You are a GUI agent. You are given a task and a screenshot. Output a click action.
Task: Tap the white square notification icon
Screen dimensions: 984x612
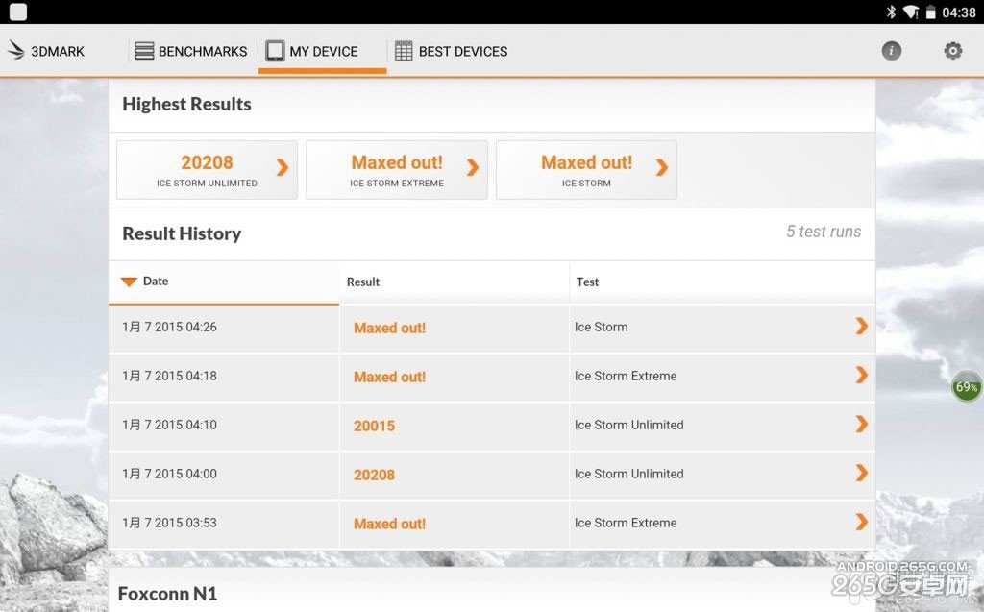tap(17, 12)
